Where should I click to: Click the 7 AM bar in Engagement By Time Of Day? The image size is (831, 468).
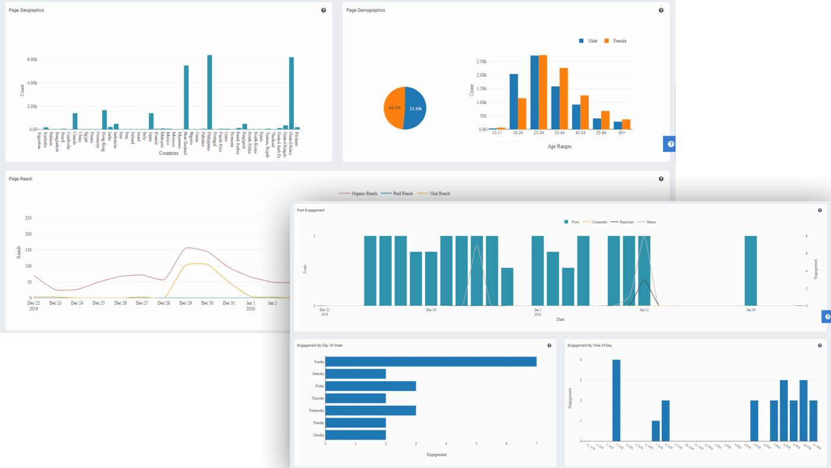(656, 431)
